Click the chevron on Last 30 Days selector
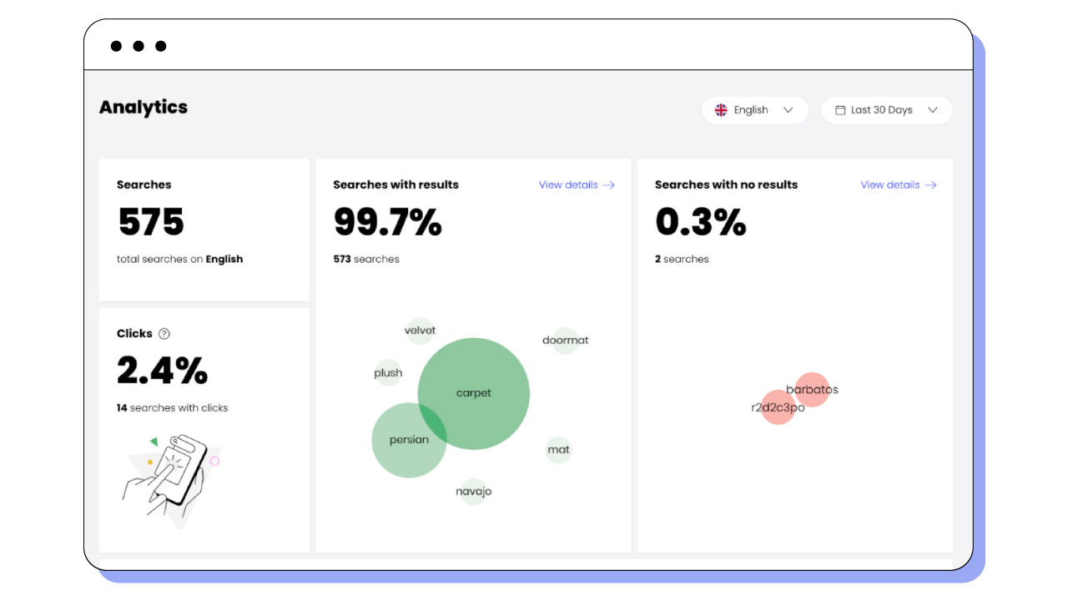 pos(933,109)
